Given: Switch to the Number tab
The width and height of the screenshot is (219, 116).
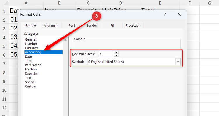Looking at the screenshot, I should click(x=30, y=25).
